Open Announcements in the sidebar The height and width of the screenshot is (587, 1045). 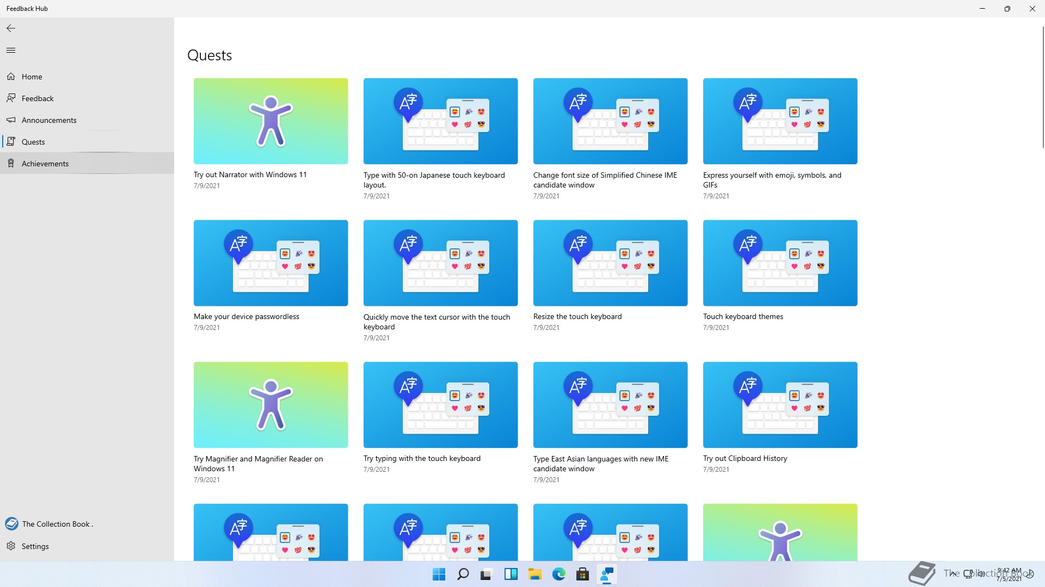click(87, 120)
